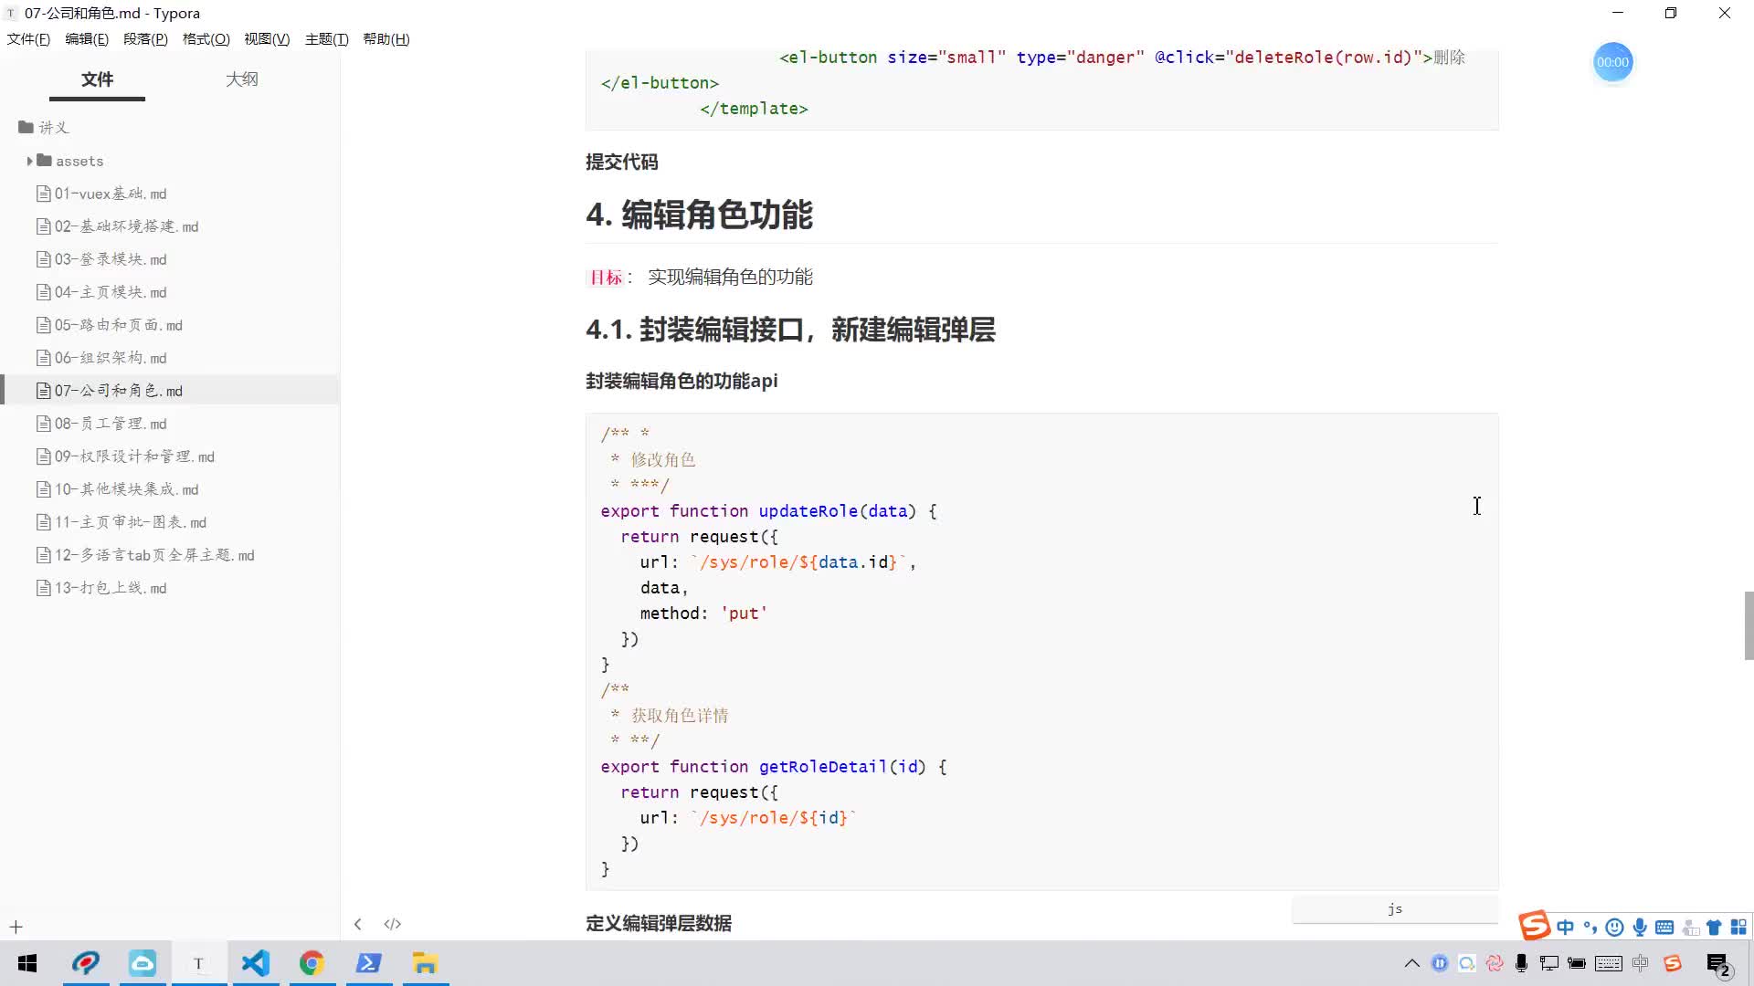Open Sogou soft keyboard icon

point(1664,928)
